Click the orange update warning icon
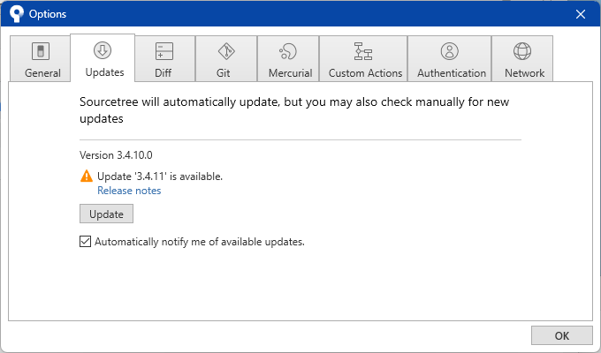601x353 pixels. click(87, 176)
